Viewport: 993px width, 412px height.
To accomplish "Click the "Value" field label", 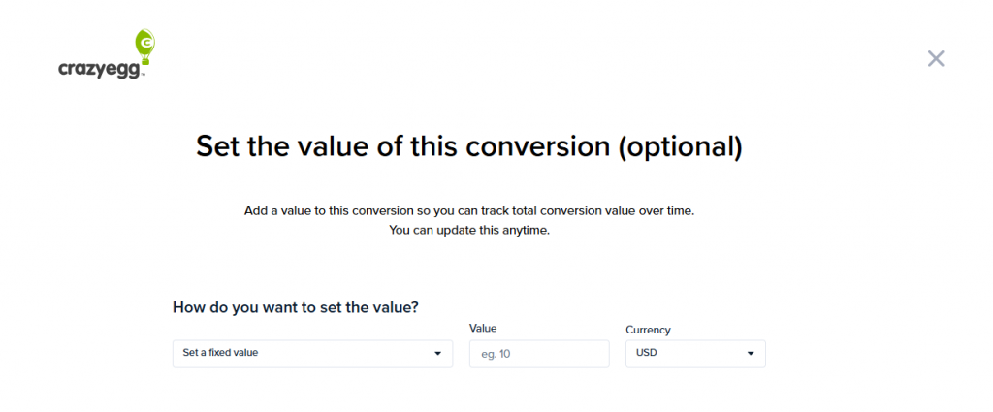I will [483, 329].
